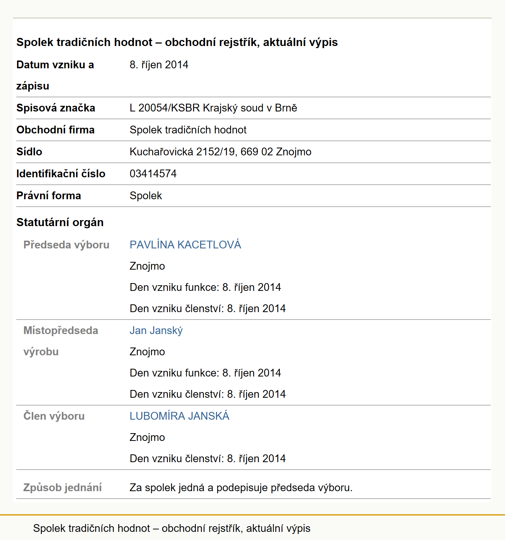The height and width of the screenshot is (540, 505).
Task: Click the Způsob jednání label
Action: point(63,487)
